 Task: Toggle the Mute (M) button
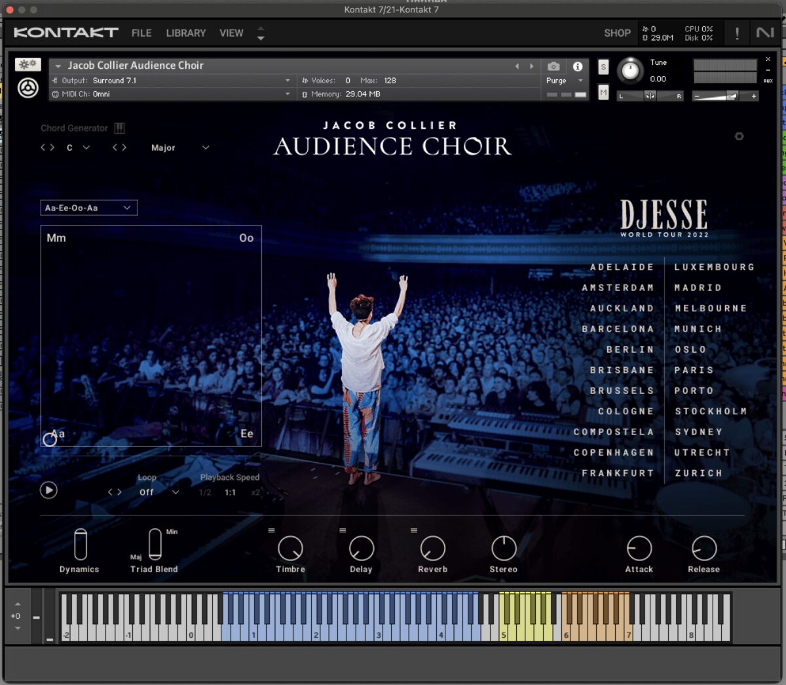point(603,93)
